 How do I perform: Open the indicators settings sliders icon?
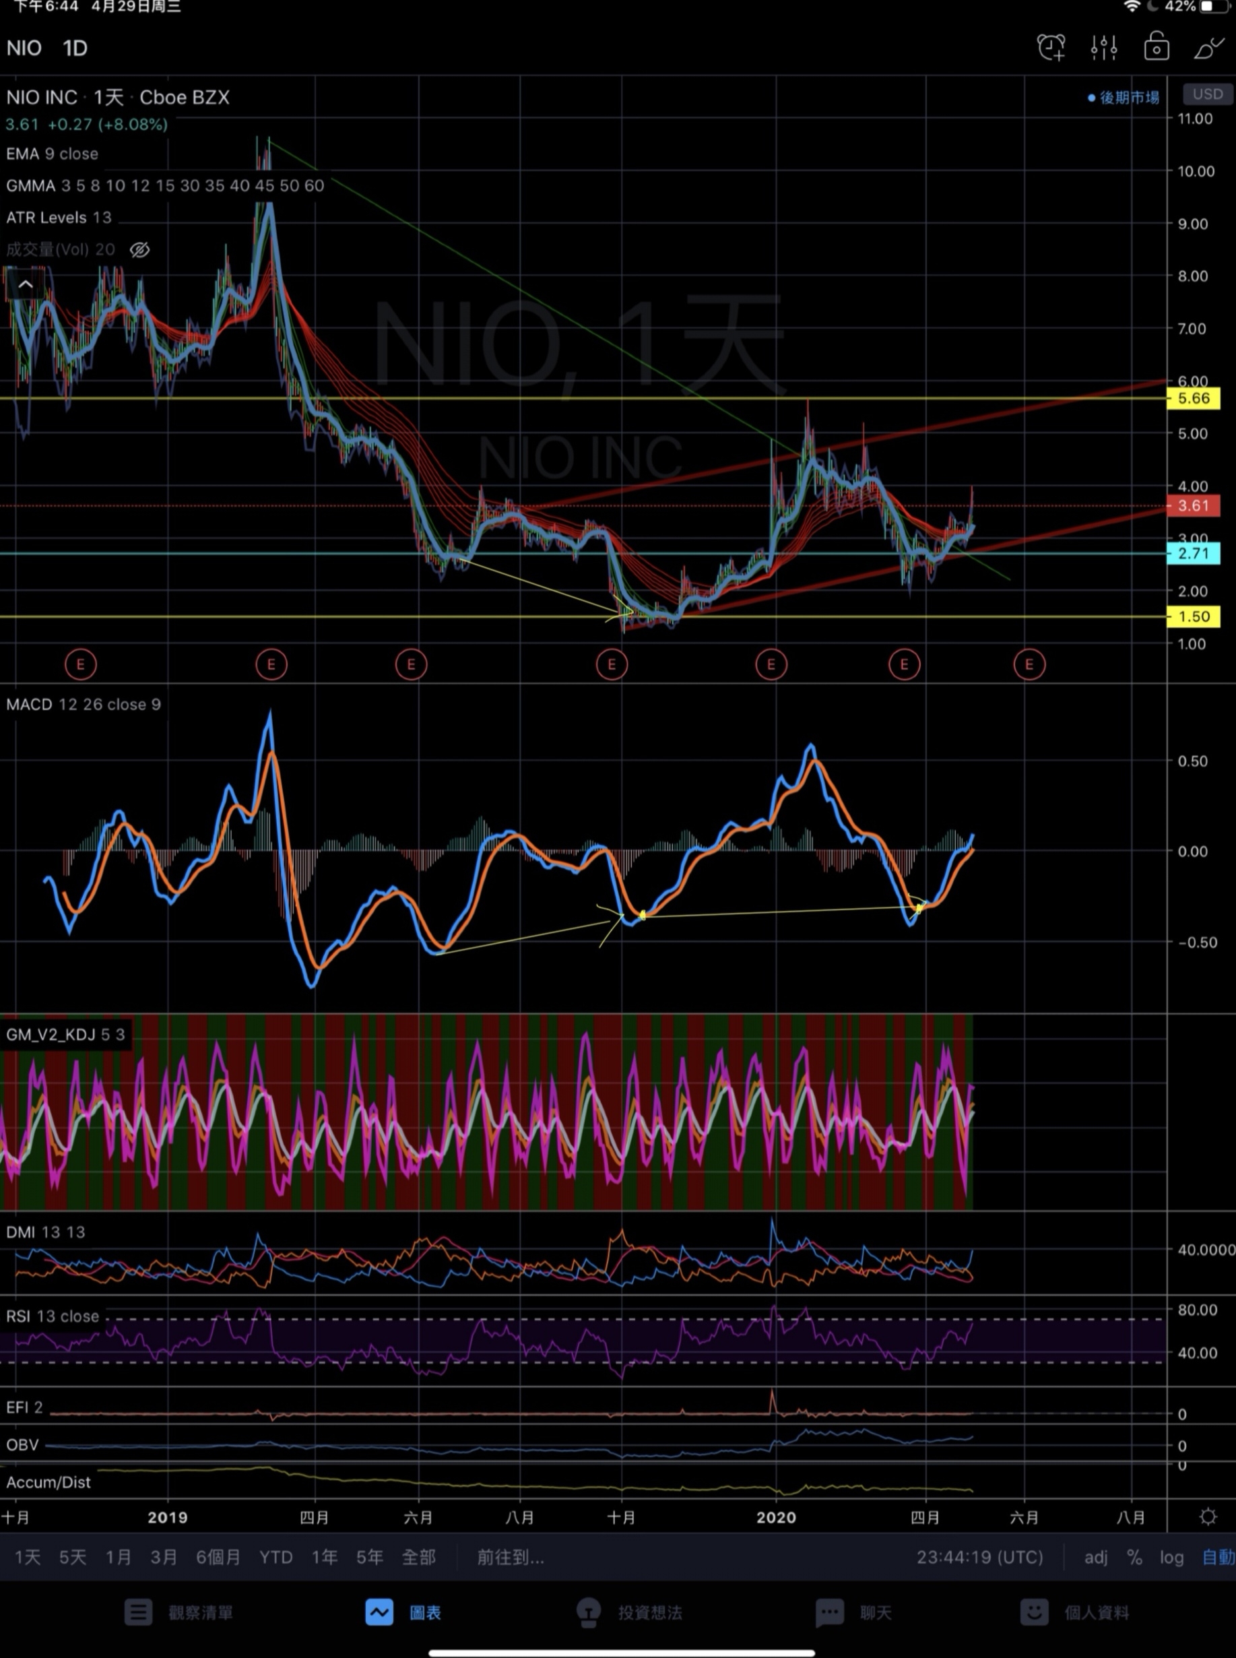[x=1103, y=48]
